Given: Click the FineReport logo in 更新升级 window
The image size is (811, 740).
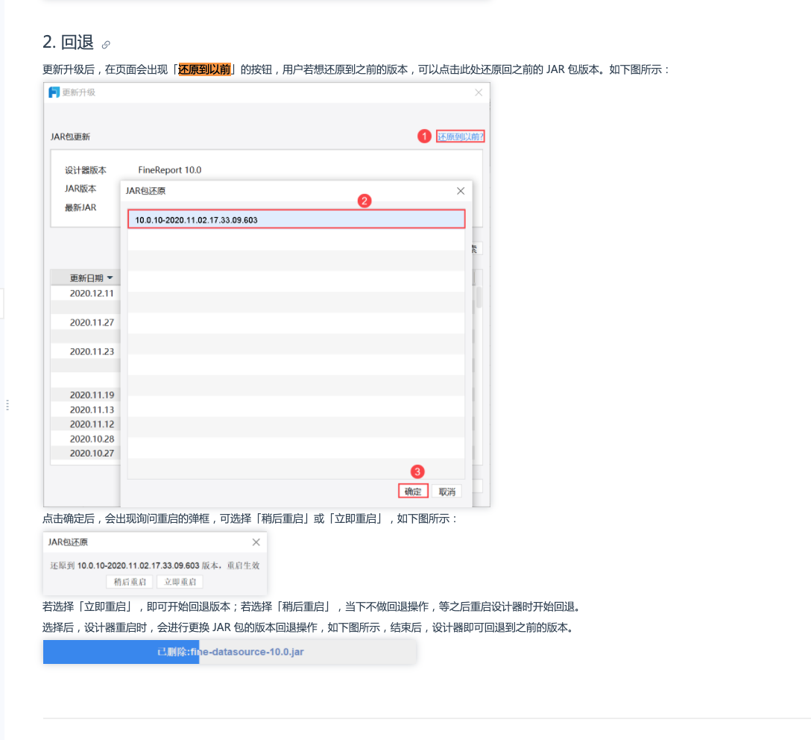Looking at the screenshot, I should tap(54, 92).
